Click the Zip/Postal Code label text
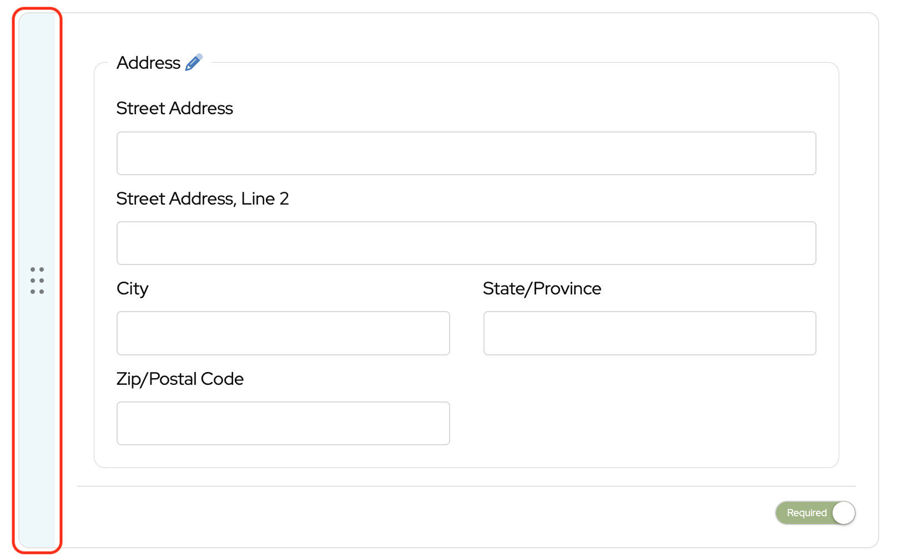897x560 pixels. [180, 379]
